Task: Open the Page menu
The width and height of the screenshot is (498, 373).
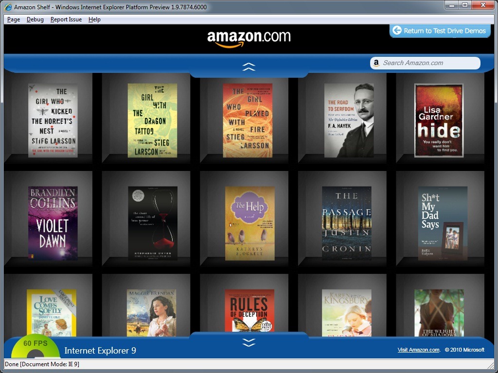Action: (14, 19)
